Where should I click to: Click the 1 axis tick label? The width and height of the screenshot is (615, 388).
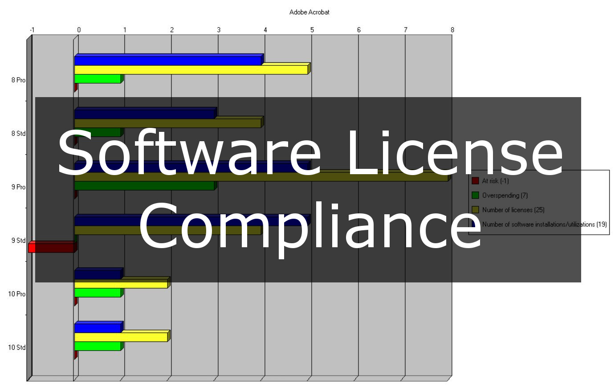click(x=125, y=30)
